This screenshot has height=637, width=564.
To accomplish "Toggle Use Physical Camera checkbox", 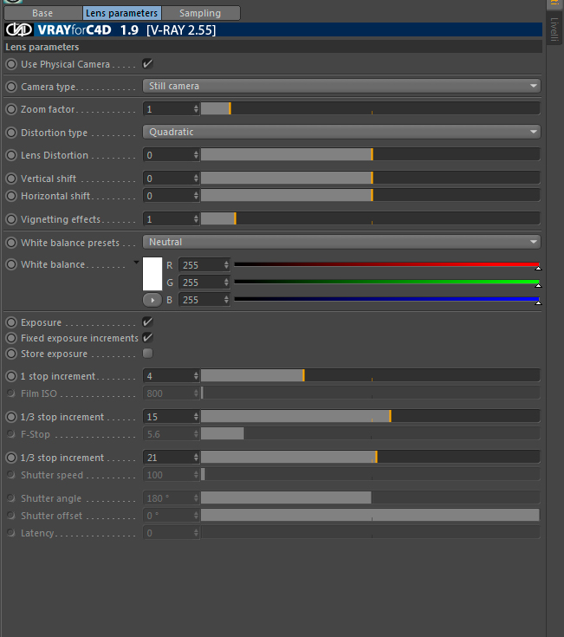I will point(147,64).
